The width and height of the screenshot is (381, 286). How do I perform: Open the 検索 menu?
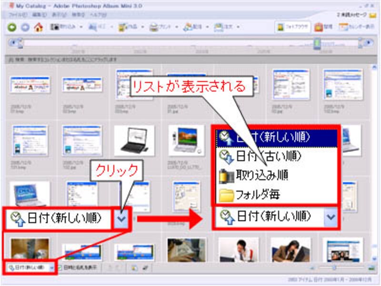(78, 15)
